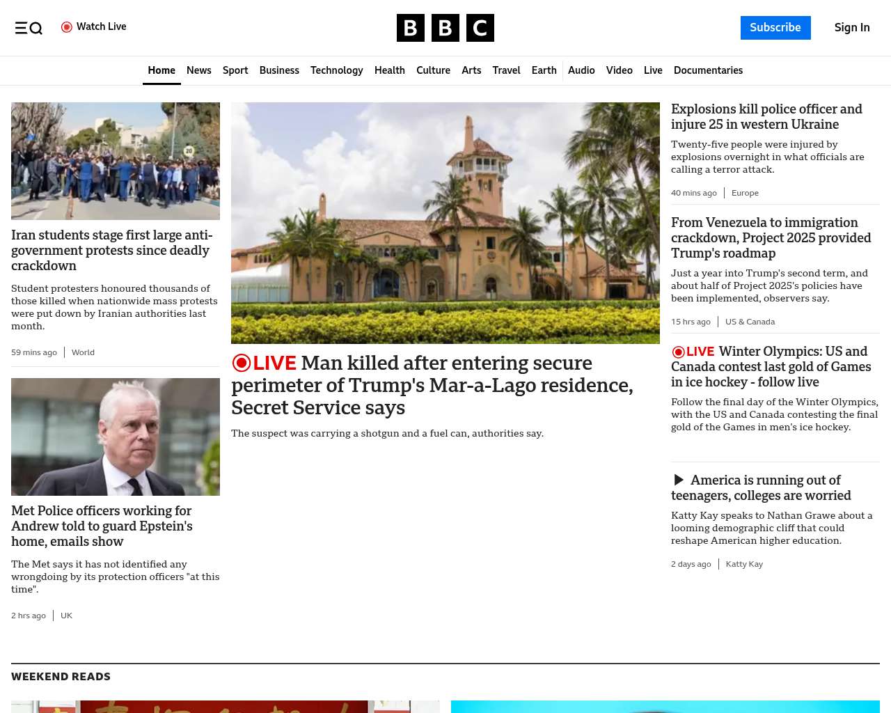Click the '2 hrs ago' timestamp
This screenshot has width=891, height=713.
pos(29,616)
